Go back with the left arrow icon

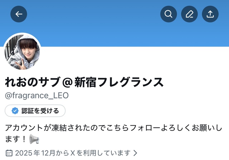[x=19, y=14]
